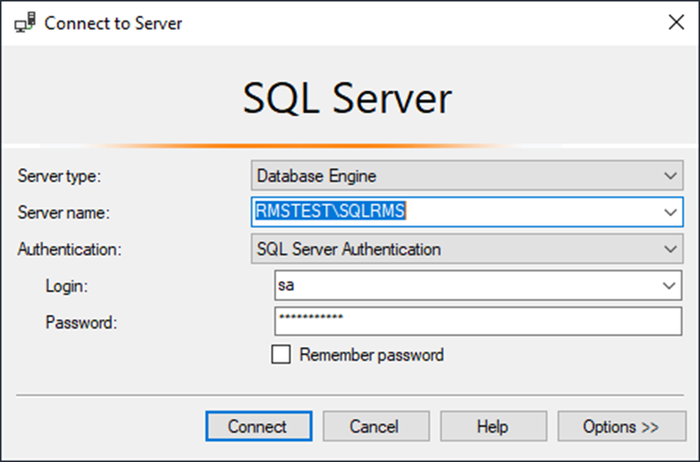
Task: Click the Remember password label text
Action: click(x=371, y=355)
